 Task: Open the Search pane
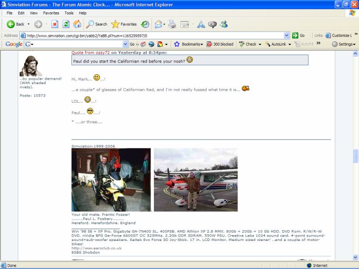coord(97,24)
